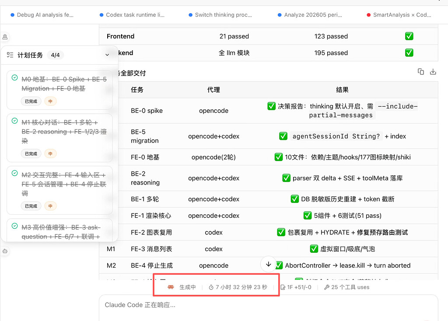
Task: Click the elapsed timer clock icon
Action: (x=211, y=287)
